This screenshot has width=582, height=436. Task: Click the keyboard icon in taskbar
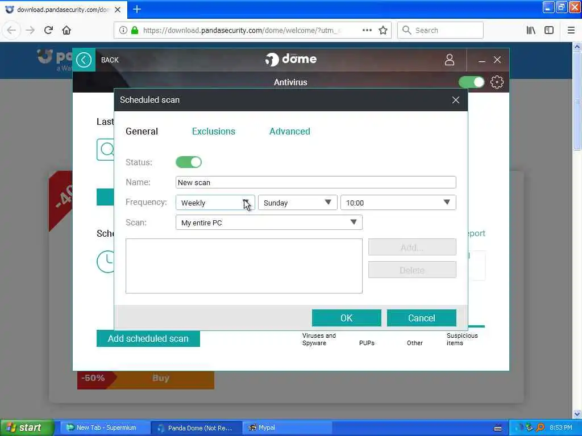[498, 428]
